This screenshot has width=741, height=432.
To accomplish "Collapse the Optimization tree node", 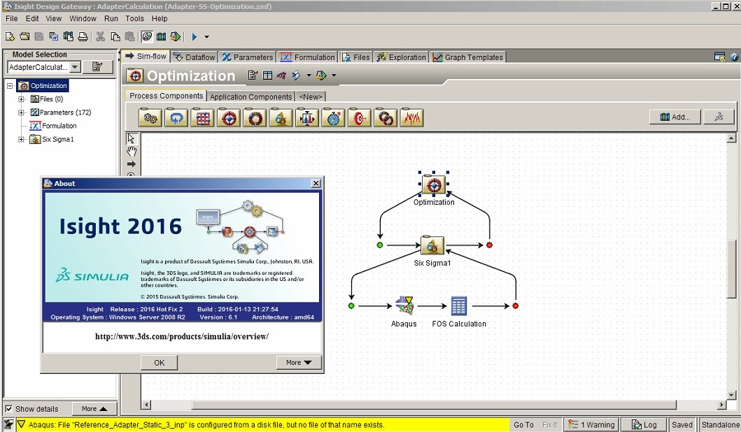I will 10,86.
